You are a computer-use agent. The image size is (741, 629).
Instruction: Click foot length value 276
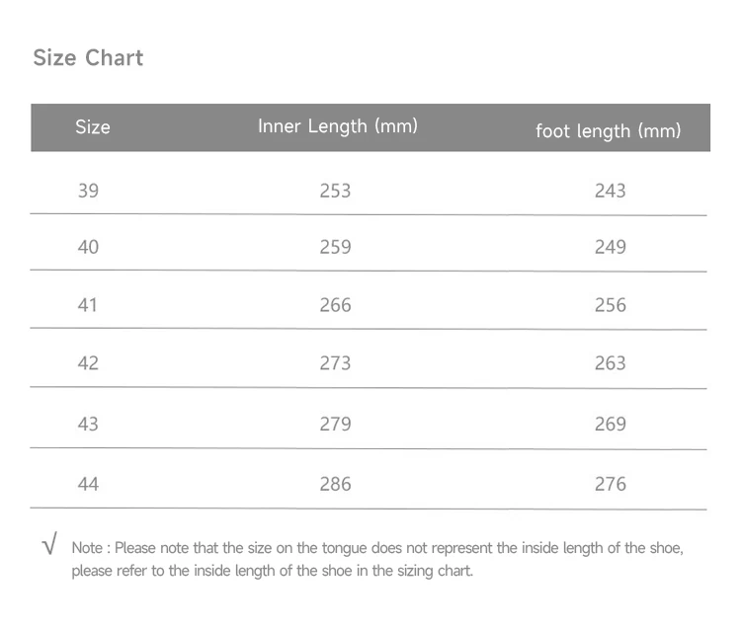[x=611, y=484]
